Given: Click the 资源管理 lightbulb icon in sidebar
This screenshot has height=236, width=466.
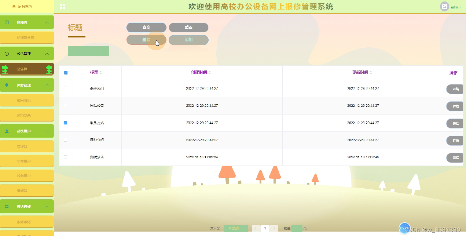Looking at the screenshot, I should coord(7,85).
